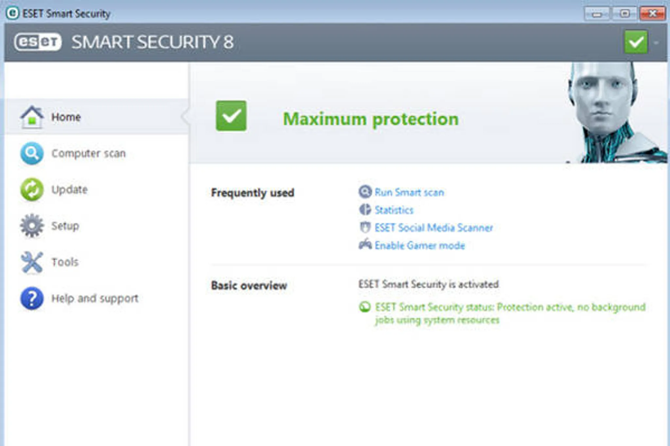Click the Statistics pie chart icon

click(365, 209)
